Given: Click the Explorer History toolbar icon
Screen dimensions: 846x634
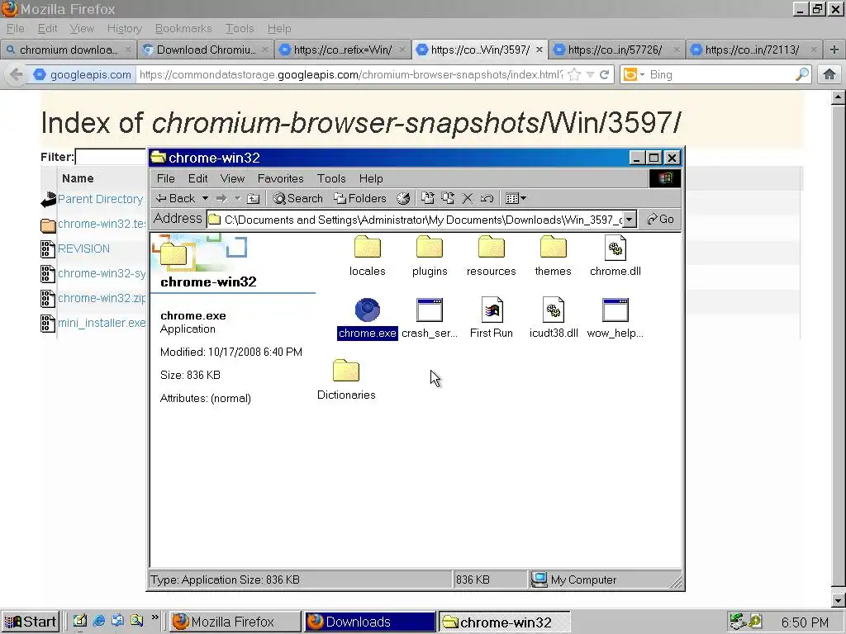Looking at the screenshot, I should coord(403,198).
